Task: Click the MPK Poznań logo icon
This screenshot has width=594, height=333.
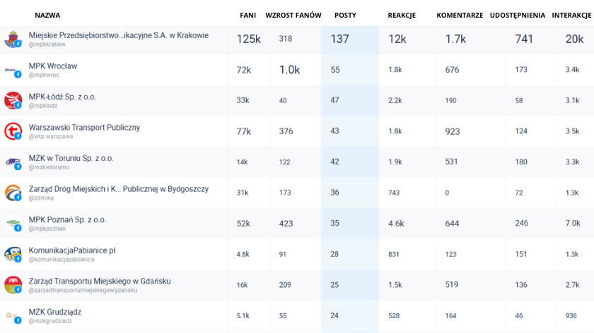Action: click(13, 224)
